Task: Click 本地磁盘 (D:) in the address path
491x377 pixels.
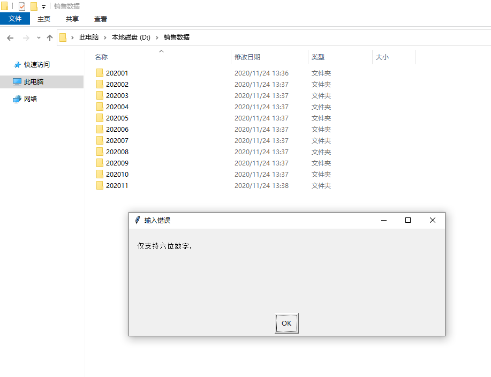Action: (131, 37)
